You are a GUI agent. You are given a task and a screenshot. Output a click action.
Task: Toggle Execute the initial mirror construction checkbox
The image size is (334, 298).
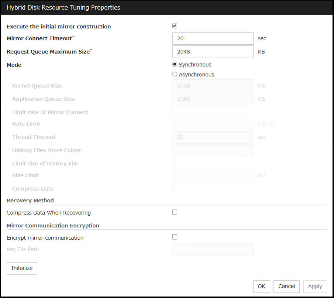(175, 26)
